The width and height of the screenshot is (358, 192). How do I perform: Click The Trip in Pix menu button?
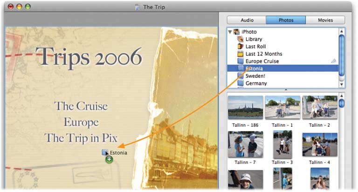[81, 137]
